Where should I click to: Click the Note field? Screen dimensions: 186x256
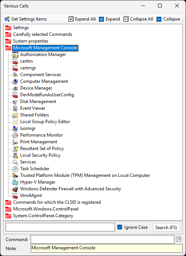(x=106, y=248)
